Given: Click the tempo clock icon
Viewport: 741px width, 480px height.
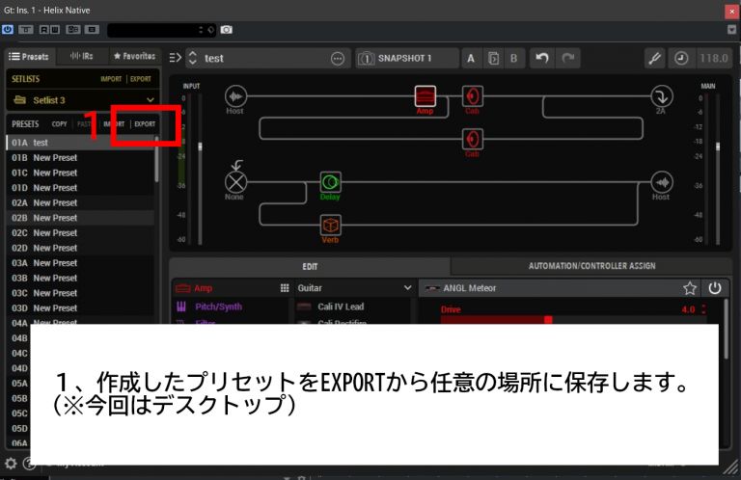Looking at the screenshot, I should tap(681, 59).
